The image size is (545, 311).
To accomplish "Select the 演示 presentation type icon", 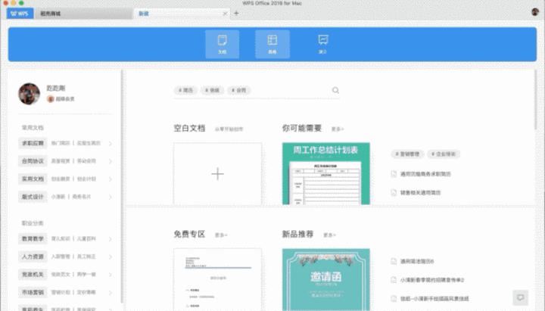I will 322,44.
